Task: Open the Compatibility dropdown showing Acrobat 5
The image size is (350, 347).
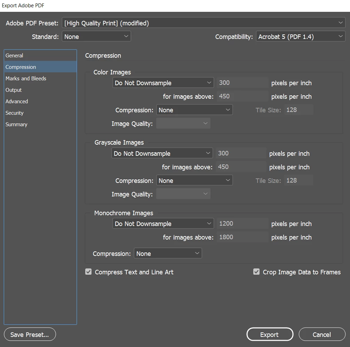Action: click(301, 37)
